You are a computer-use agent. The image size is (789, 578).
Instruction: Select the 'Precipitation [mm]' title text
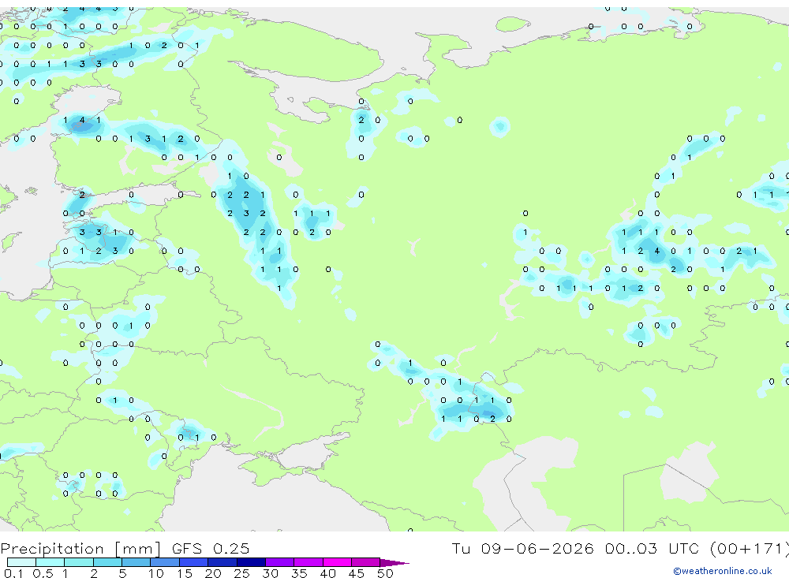click(80, 549)
